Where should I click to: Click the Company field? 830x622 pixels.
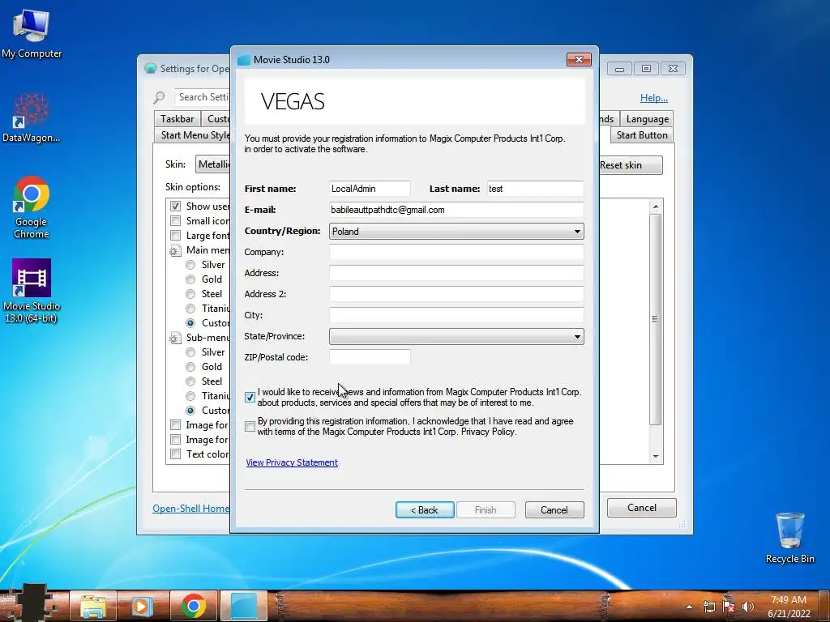click(456, 252)
